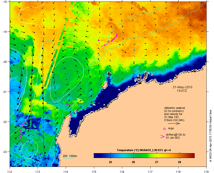Click the longitude label 116
This screenshot has width=214, height=173.
(122, 172)
